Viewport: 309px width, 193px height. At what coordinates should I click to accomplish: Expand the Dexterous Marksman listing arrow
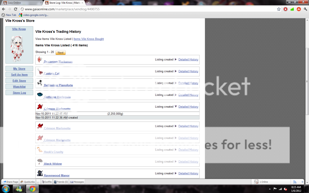[176, 59]
